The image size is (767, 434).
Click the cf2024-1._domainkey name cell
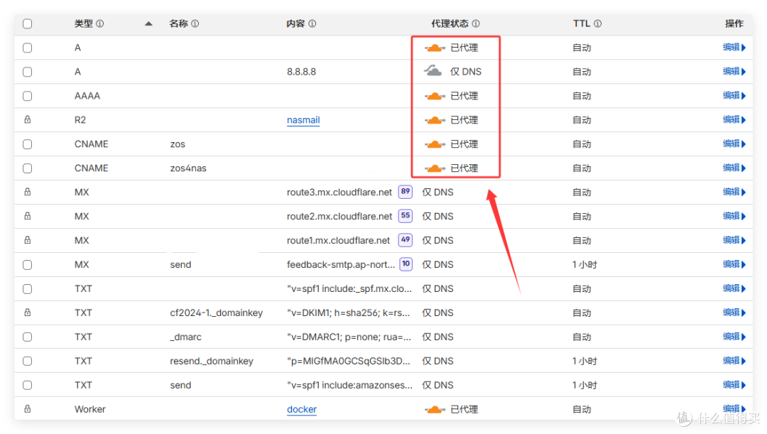(216, 313)
